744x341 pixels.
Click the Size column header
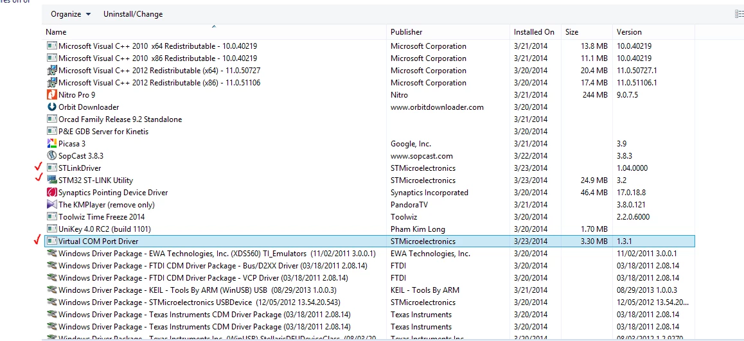click(x=572, y=32)
